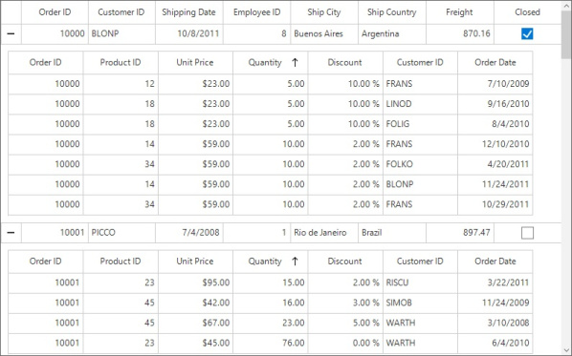Select the BLONP cell dated 11/24/2011
The width and height of the screenshot is (572, 356).
click(420, 184)
